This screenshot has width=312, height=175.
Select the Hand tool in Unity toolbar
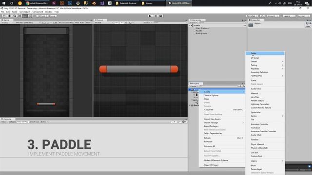[x=4, y=16]
